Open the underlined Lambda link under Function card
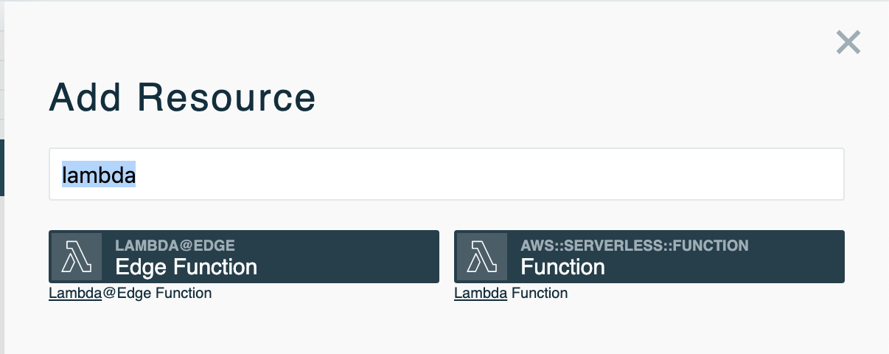 click(x=480, y=294)
